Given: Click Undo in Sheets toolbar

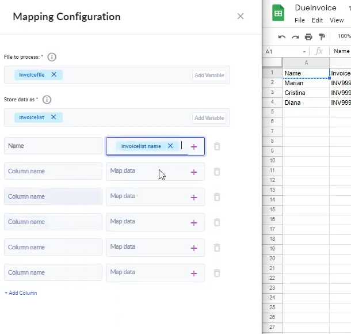Looking at the screenshot, I should click(282, 37).
